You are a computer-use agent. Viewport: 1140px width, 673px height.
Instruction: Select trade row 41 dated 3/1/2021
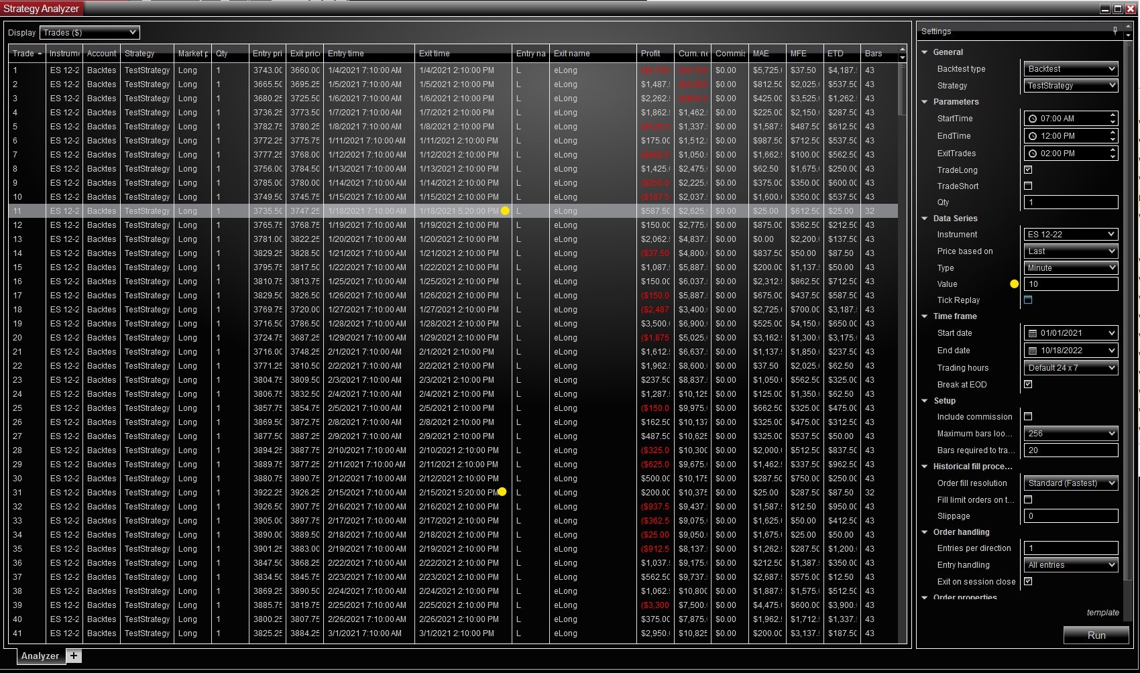tap(453, 633)
